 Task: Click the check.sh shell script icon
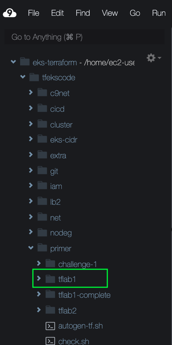click(50, 341)
